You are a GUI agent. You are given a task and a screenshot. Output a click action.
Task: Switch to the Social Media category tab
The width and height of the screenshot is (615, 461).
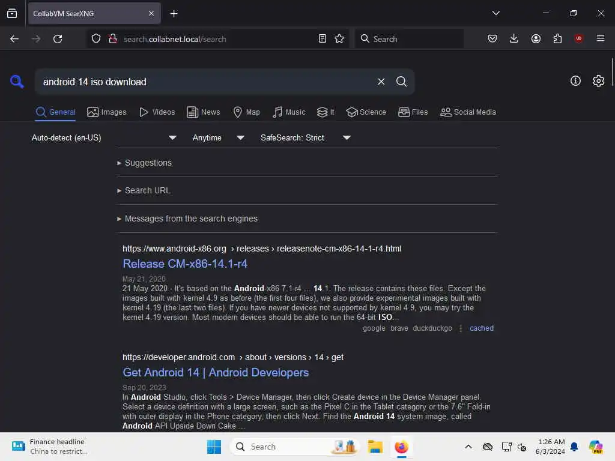pos(468,112)
